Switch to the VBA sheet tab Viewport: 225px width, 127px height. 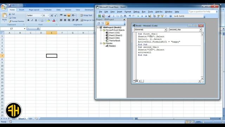30,119
